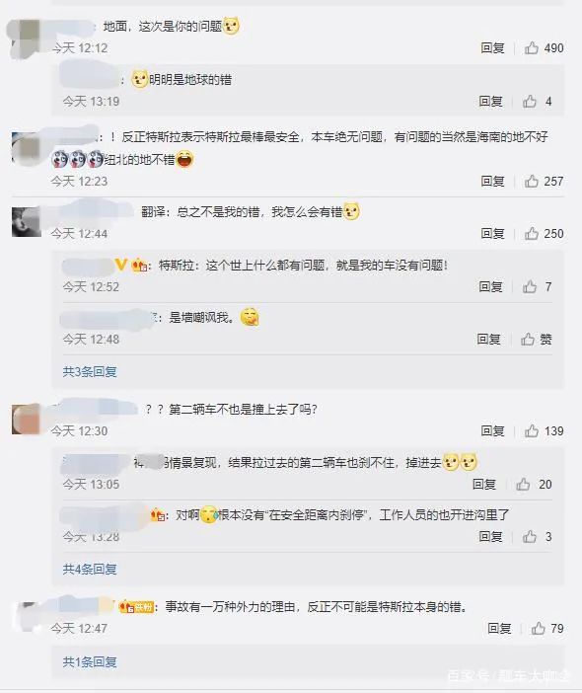Image resolution: width=582 pixels, height=693 pixels.
Task: Click 回复 on the 12:47 comment
Action: [499, 628]
